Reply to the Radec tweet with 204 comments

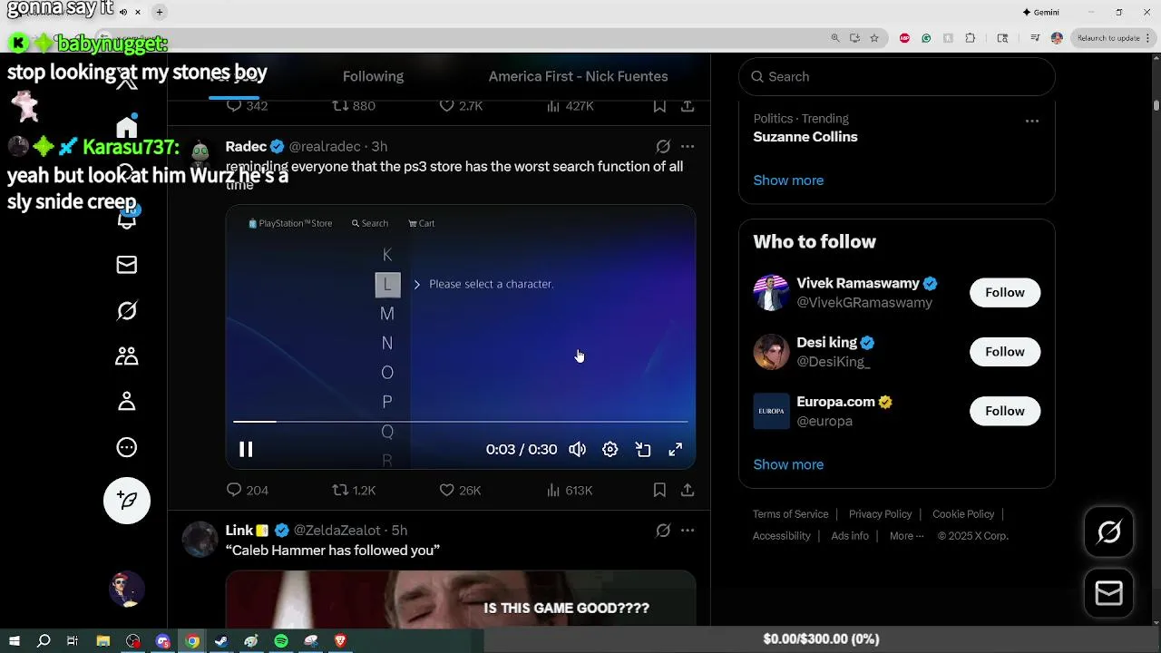(247, 490)
